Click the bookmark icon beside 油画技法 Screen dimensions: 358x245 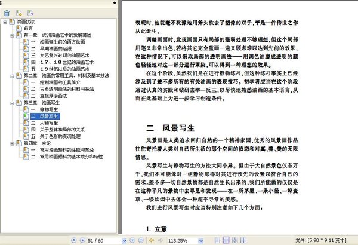(12, 22)
